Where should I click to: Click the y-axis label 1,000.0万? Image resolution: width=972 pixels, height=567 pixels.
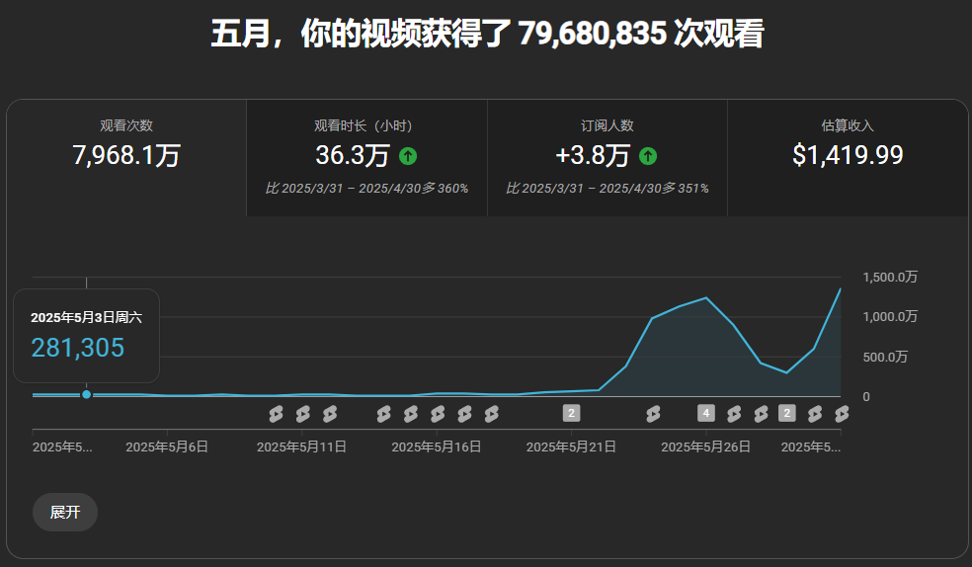click(x=890, y=317)
